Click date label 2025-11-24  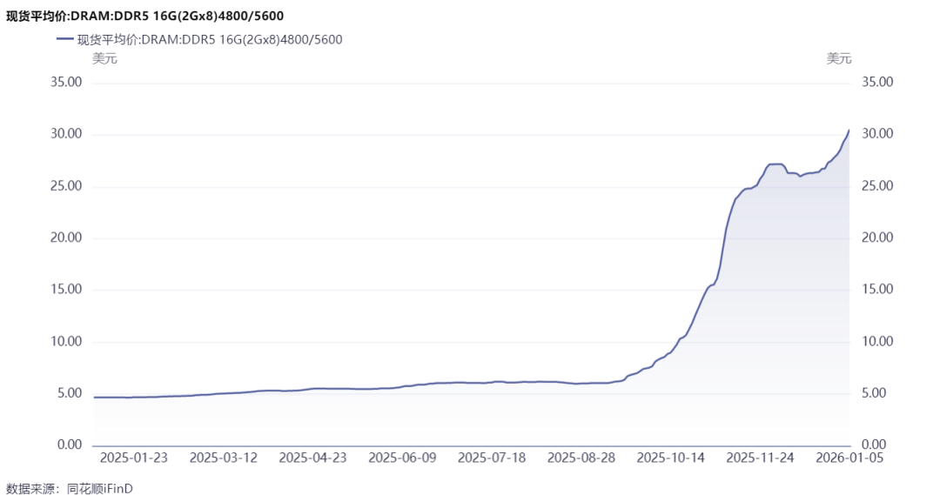coord(760,458)
